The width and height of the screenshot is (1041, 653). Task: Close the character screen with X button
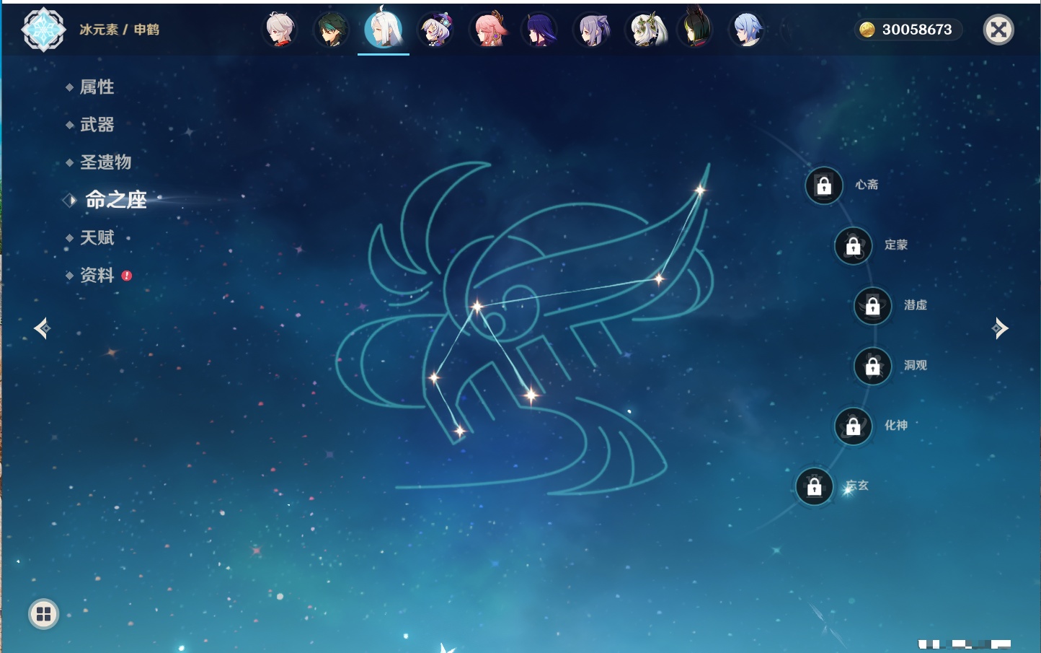998,30
